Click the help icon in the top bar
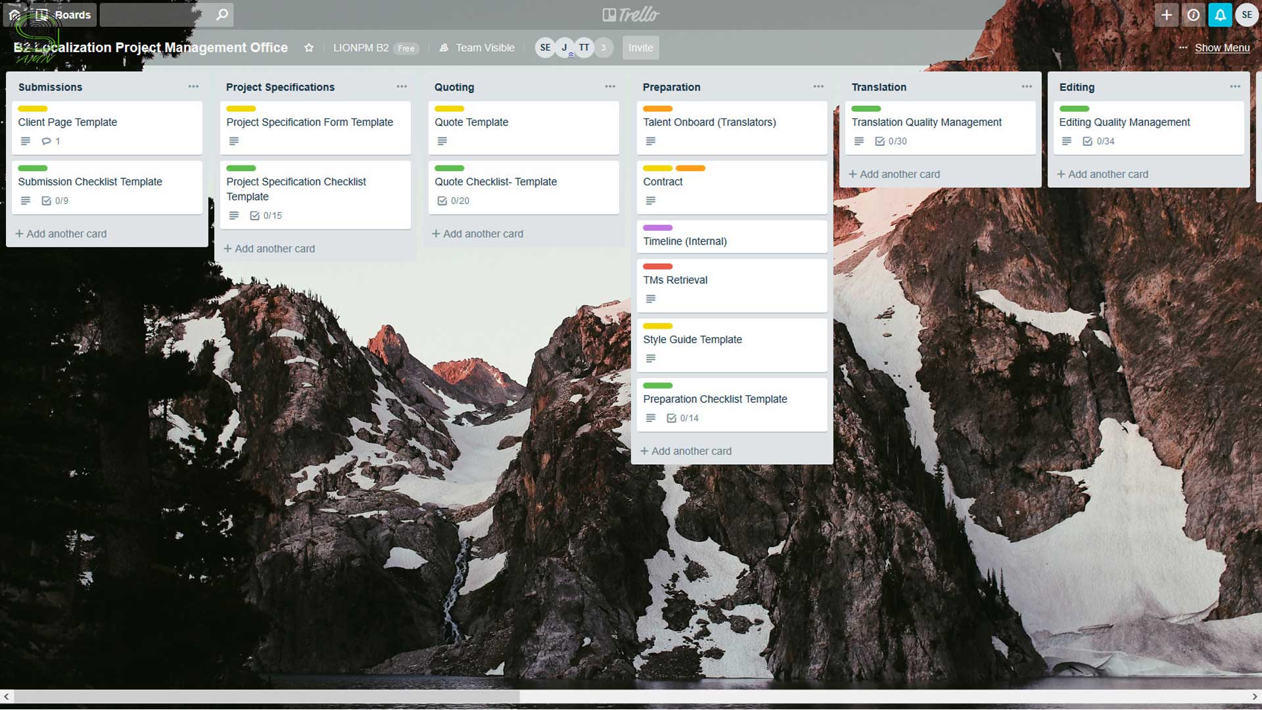Image resolution: width=1262 pixels, height=710 pixels. pos(1194,14)
